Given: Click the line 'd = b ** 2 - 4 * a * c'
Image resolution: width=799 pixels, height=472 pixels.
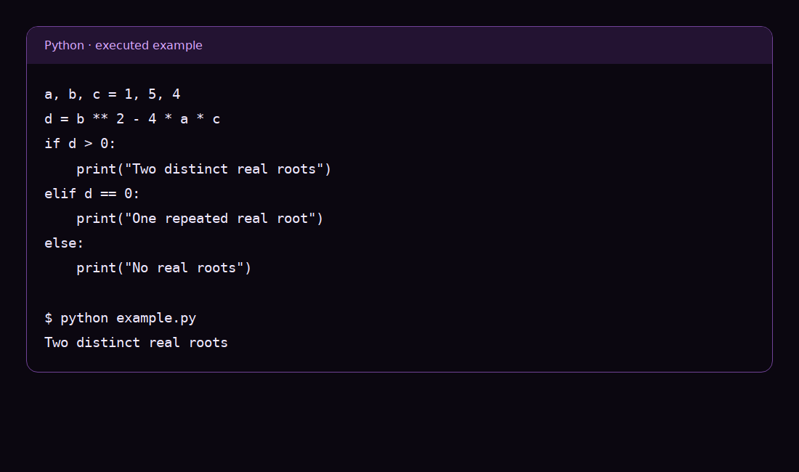Looking at the screenshot, I should click(132, 119).
